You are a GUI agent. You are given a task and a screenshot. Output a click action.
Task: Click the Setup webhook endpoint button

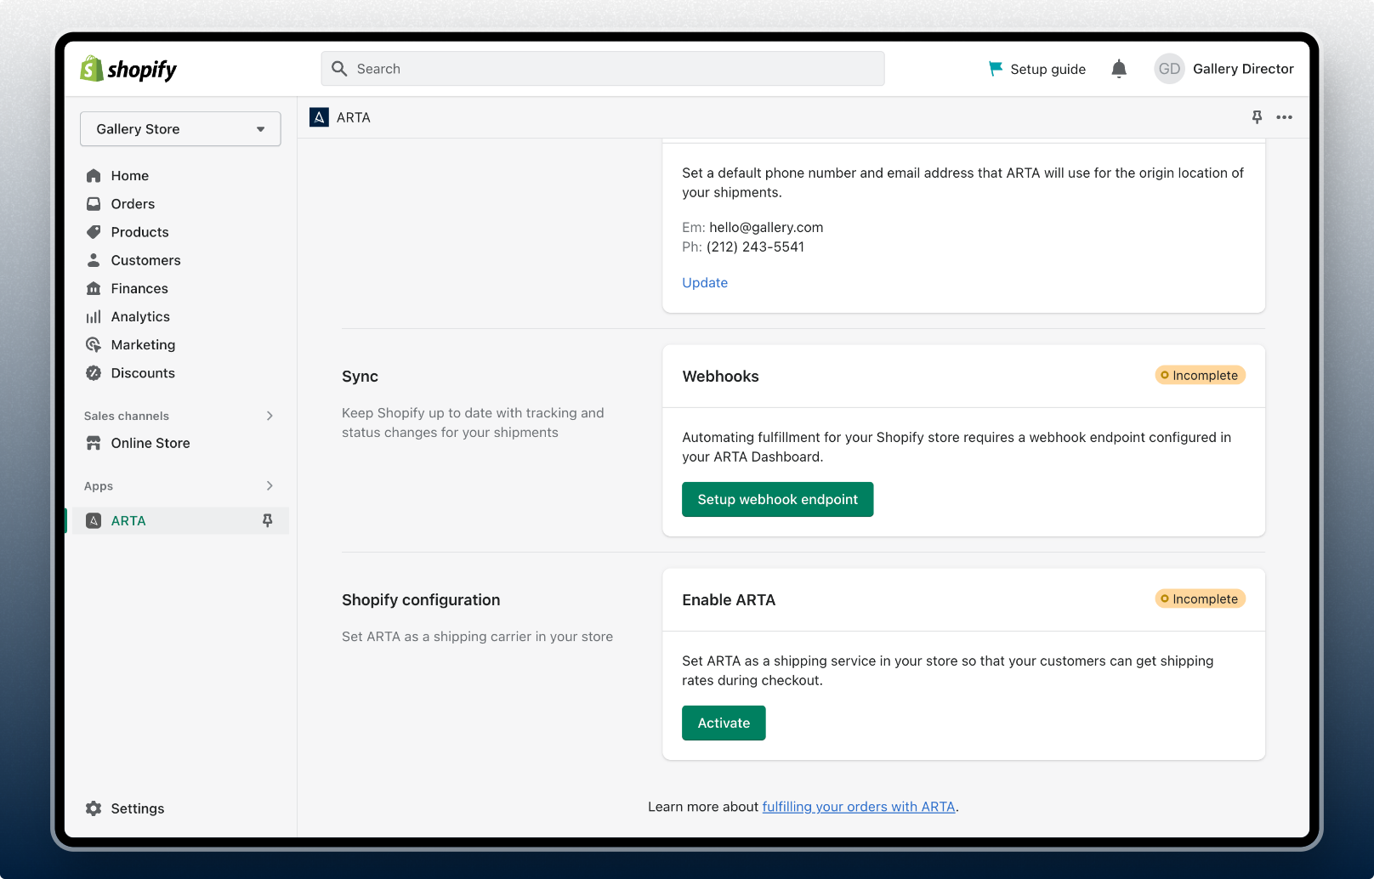pyautogui.click(x=777, y=499)
